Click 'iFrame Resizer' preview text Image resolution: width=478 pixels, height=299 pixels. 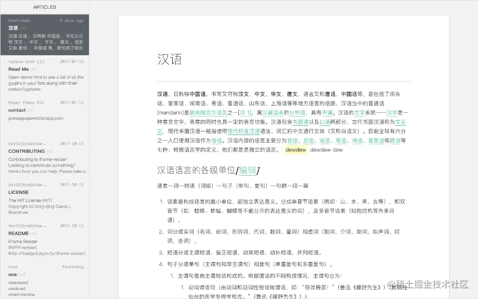tap(23, 242)
